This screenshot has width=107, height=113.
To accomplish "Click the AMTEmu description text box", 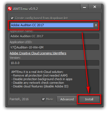I will [x=54, y=81].
